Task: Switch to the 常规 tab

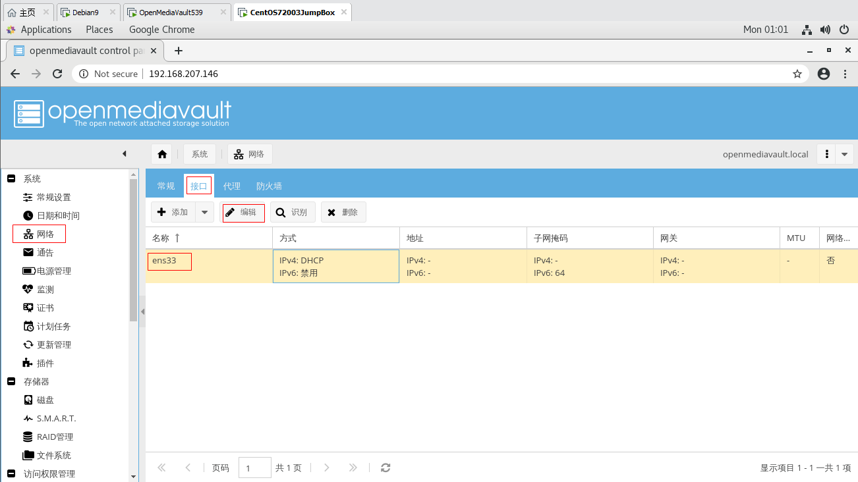Action: pyautogui.click(x=166, y=186)
